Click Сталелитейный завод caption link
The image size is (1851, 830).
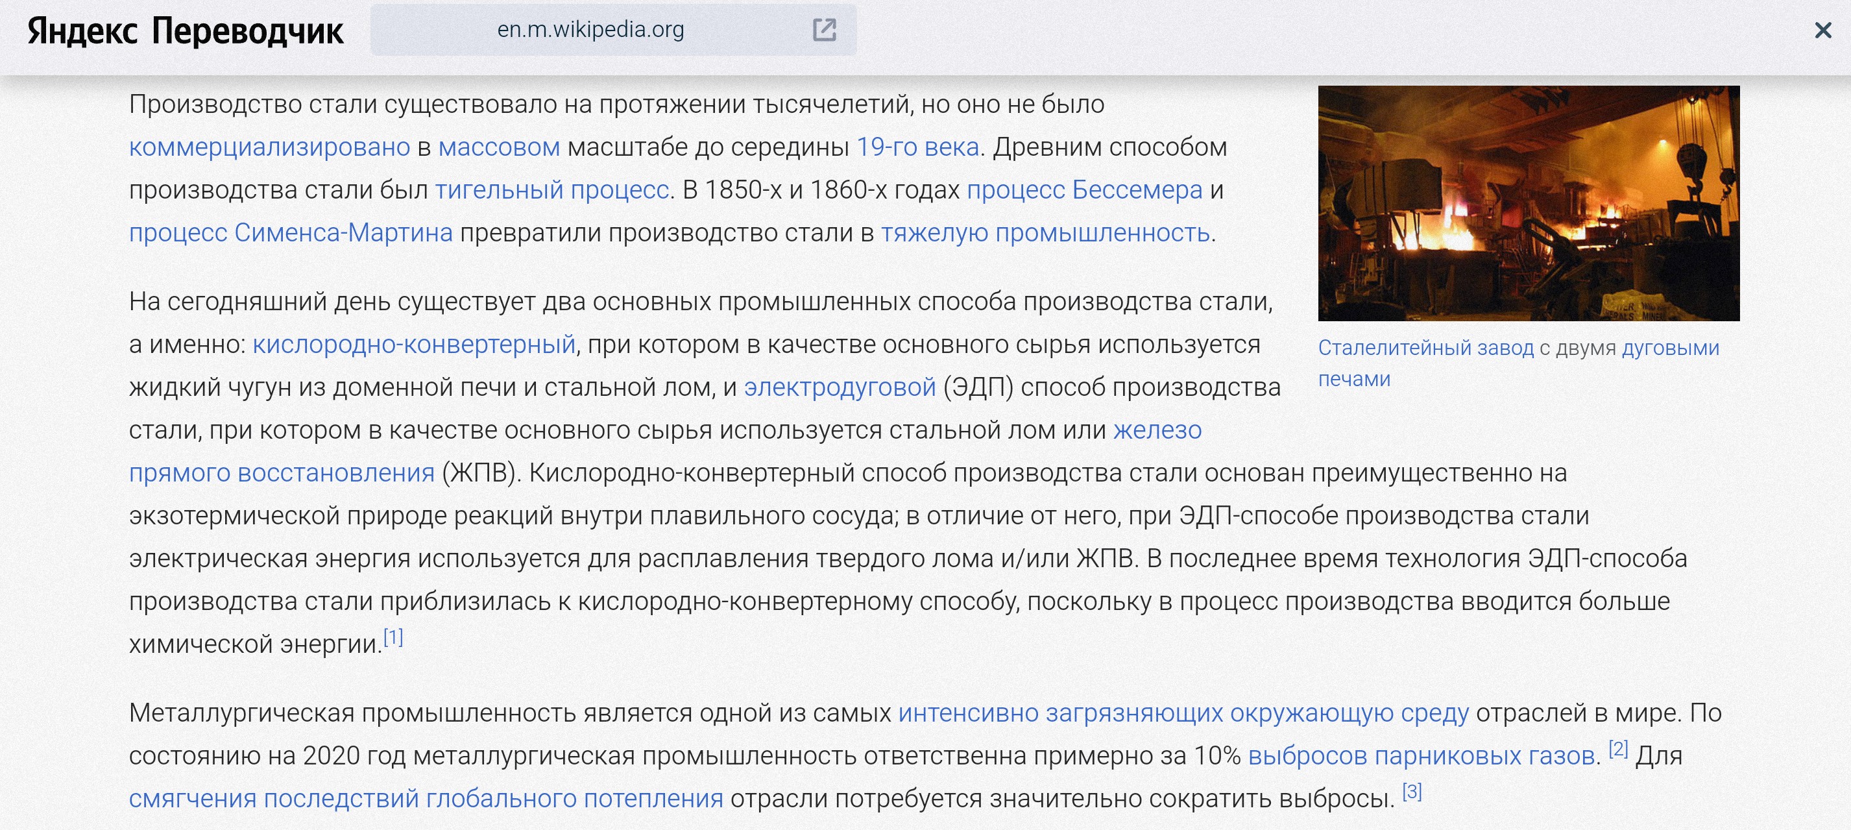(1425, 348)
